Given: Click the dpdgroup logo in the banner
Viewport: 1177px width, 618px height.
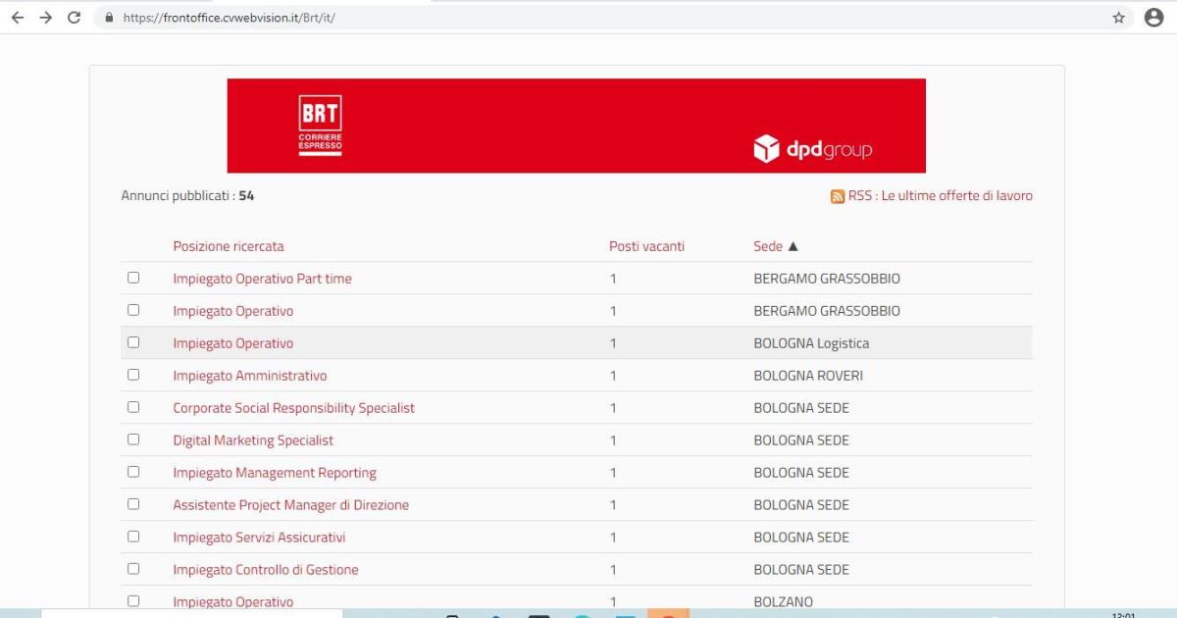Looking at the screenshot, I should point(812,149).
